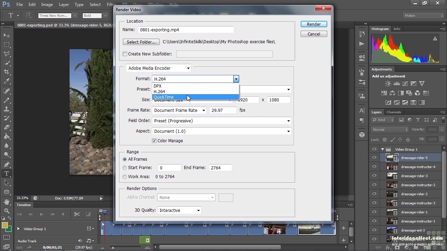The width and height of the screenshot is (447, 251).
Task: Choose DPX from the Format list
Action: tap(196, 86)
